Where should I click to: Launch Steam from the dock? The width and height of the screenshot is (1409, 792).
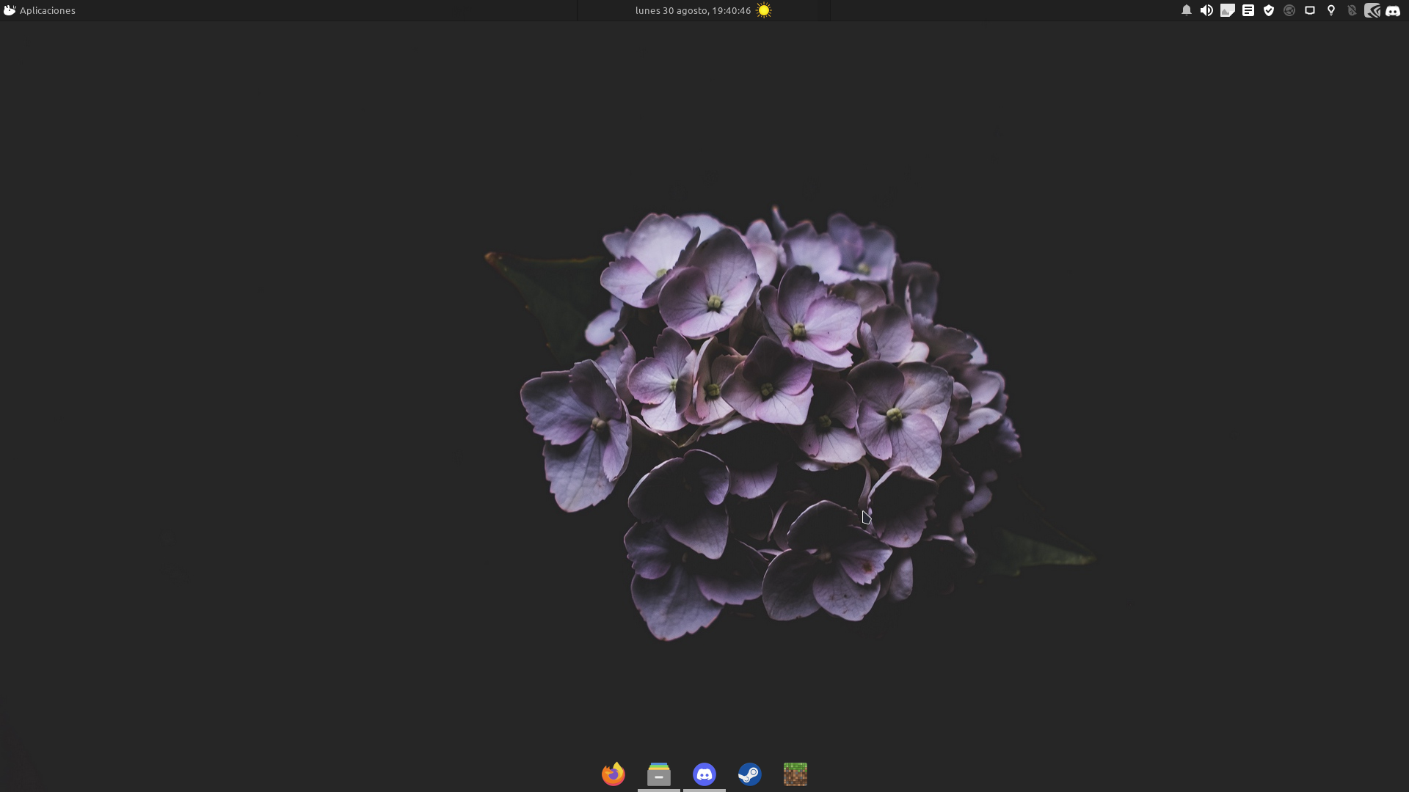click(749, 774)
